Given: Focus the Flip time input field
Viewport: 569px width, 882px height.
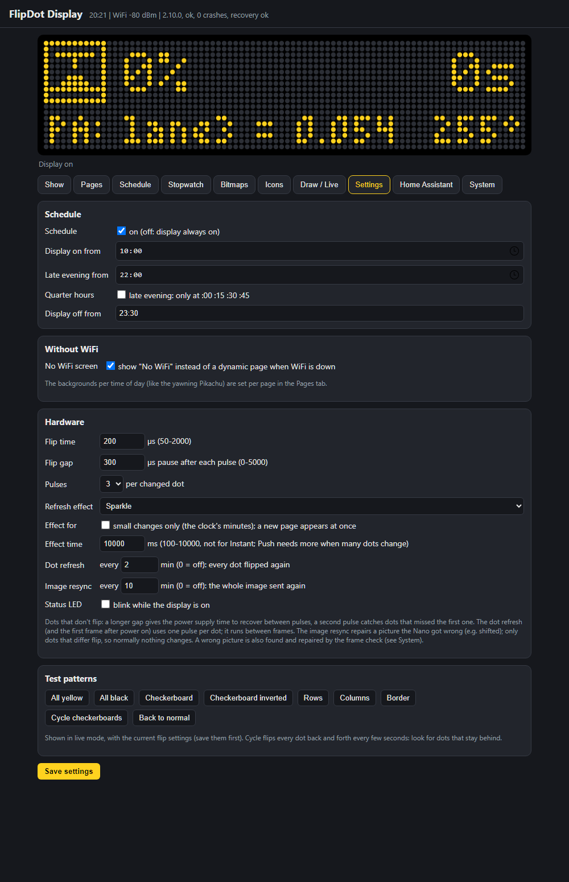Looking at the screenshot, I should tap(122, 441).
